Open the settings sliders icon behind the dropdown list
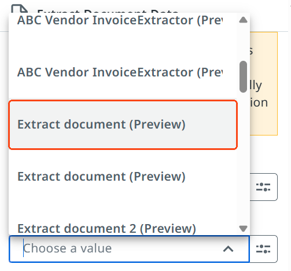The image size is (291, 271). [x=264, y=187]
